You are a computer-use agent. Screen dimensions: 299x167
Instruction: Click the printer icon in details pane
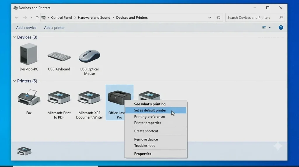(x=24, y=151)
